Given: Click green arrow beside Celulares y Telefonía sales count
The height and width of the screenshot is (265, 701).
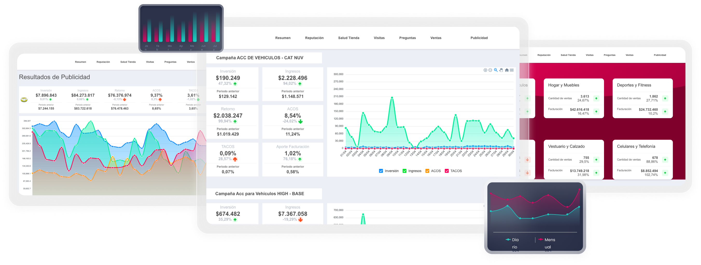Looking at the screenshot, I should tap(665, 160).
